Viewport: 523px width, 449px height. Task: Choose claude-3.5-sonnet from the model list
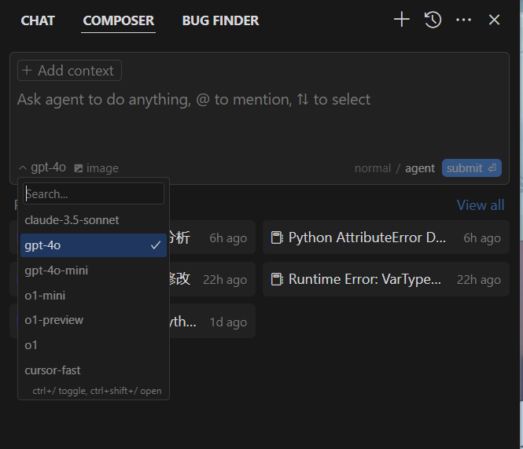pyautogui.click(x=72, y=220)
